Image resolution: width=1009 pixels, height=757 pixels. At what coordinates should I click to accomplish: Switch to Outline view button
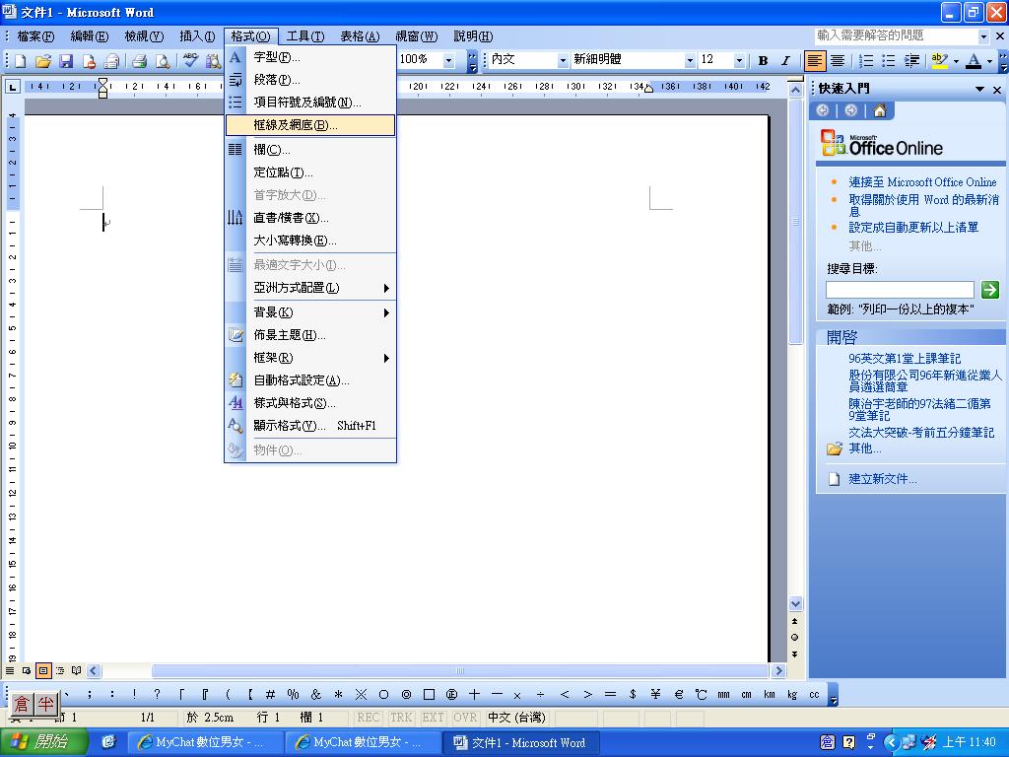pyautogui.click(x=60, y=670)
